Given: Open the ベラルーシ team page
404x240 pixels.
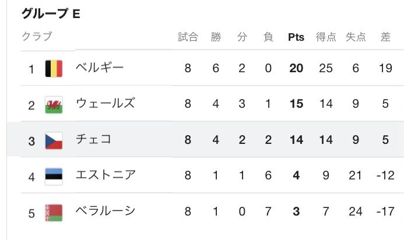Looking at the screenshot, I should [106, 211].
